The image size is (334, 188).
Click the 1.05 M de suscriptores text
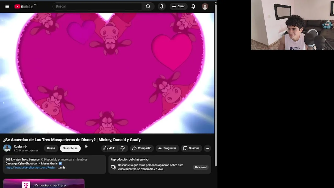26,151
